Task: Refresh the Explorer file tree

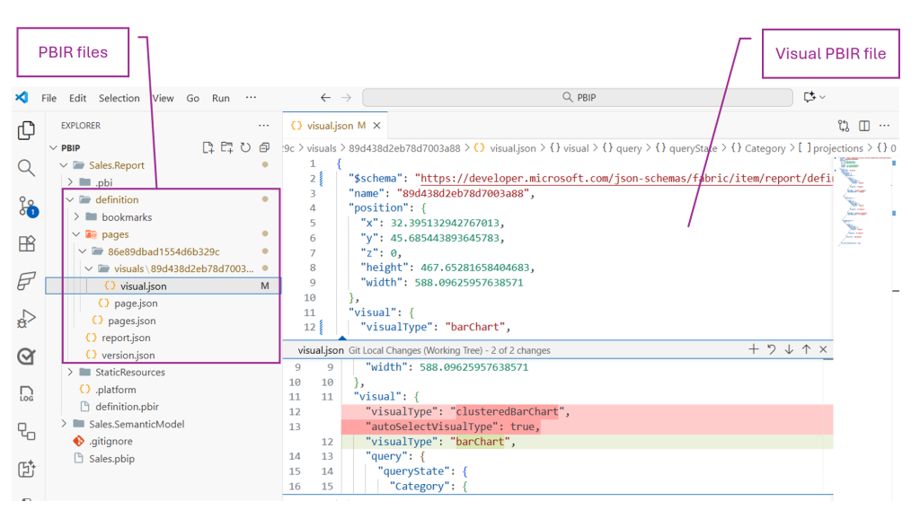Action: (245, 148)
